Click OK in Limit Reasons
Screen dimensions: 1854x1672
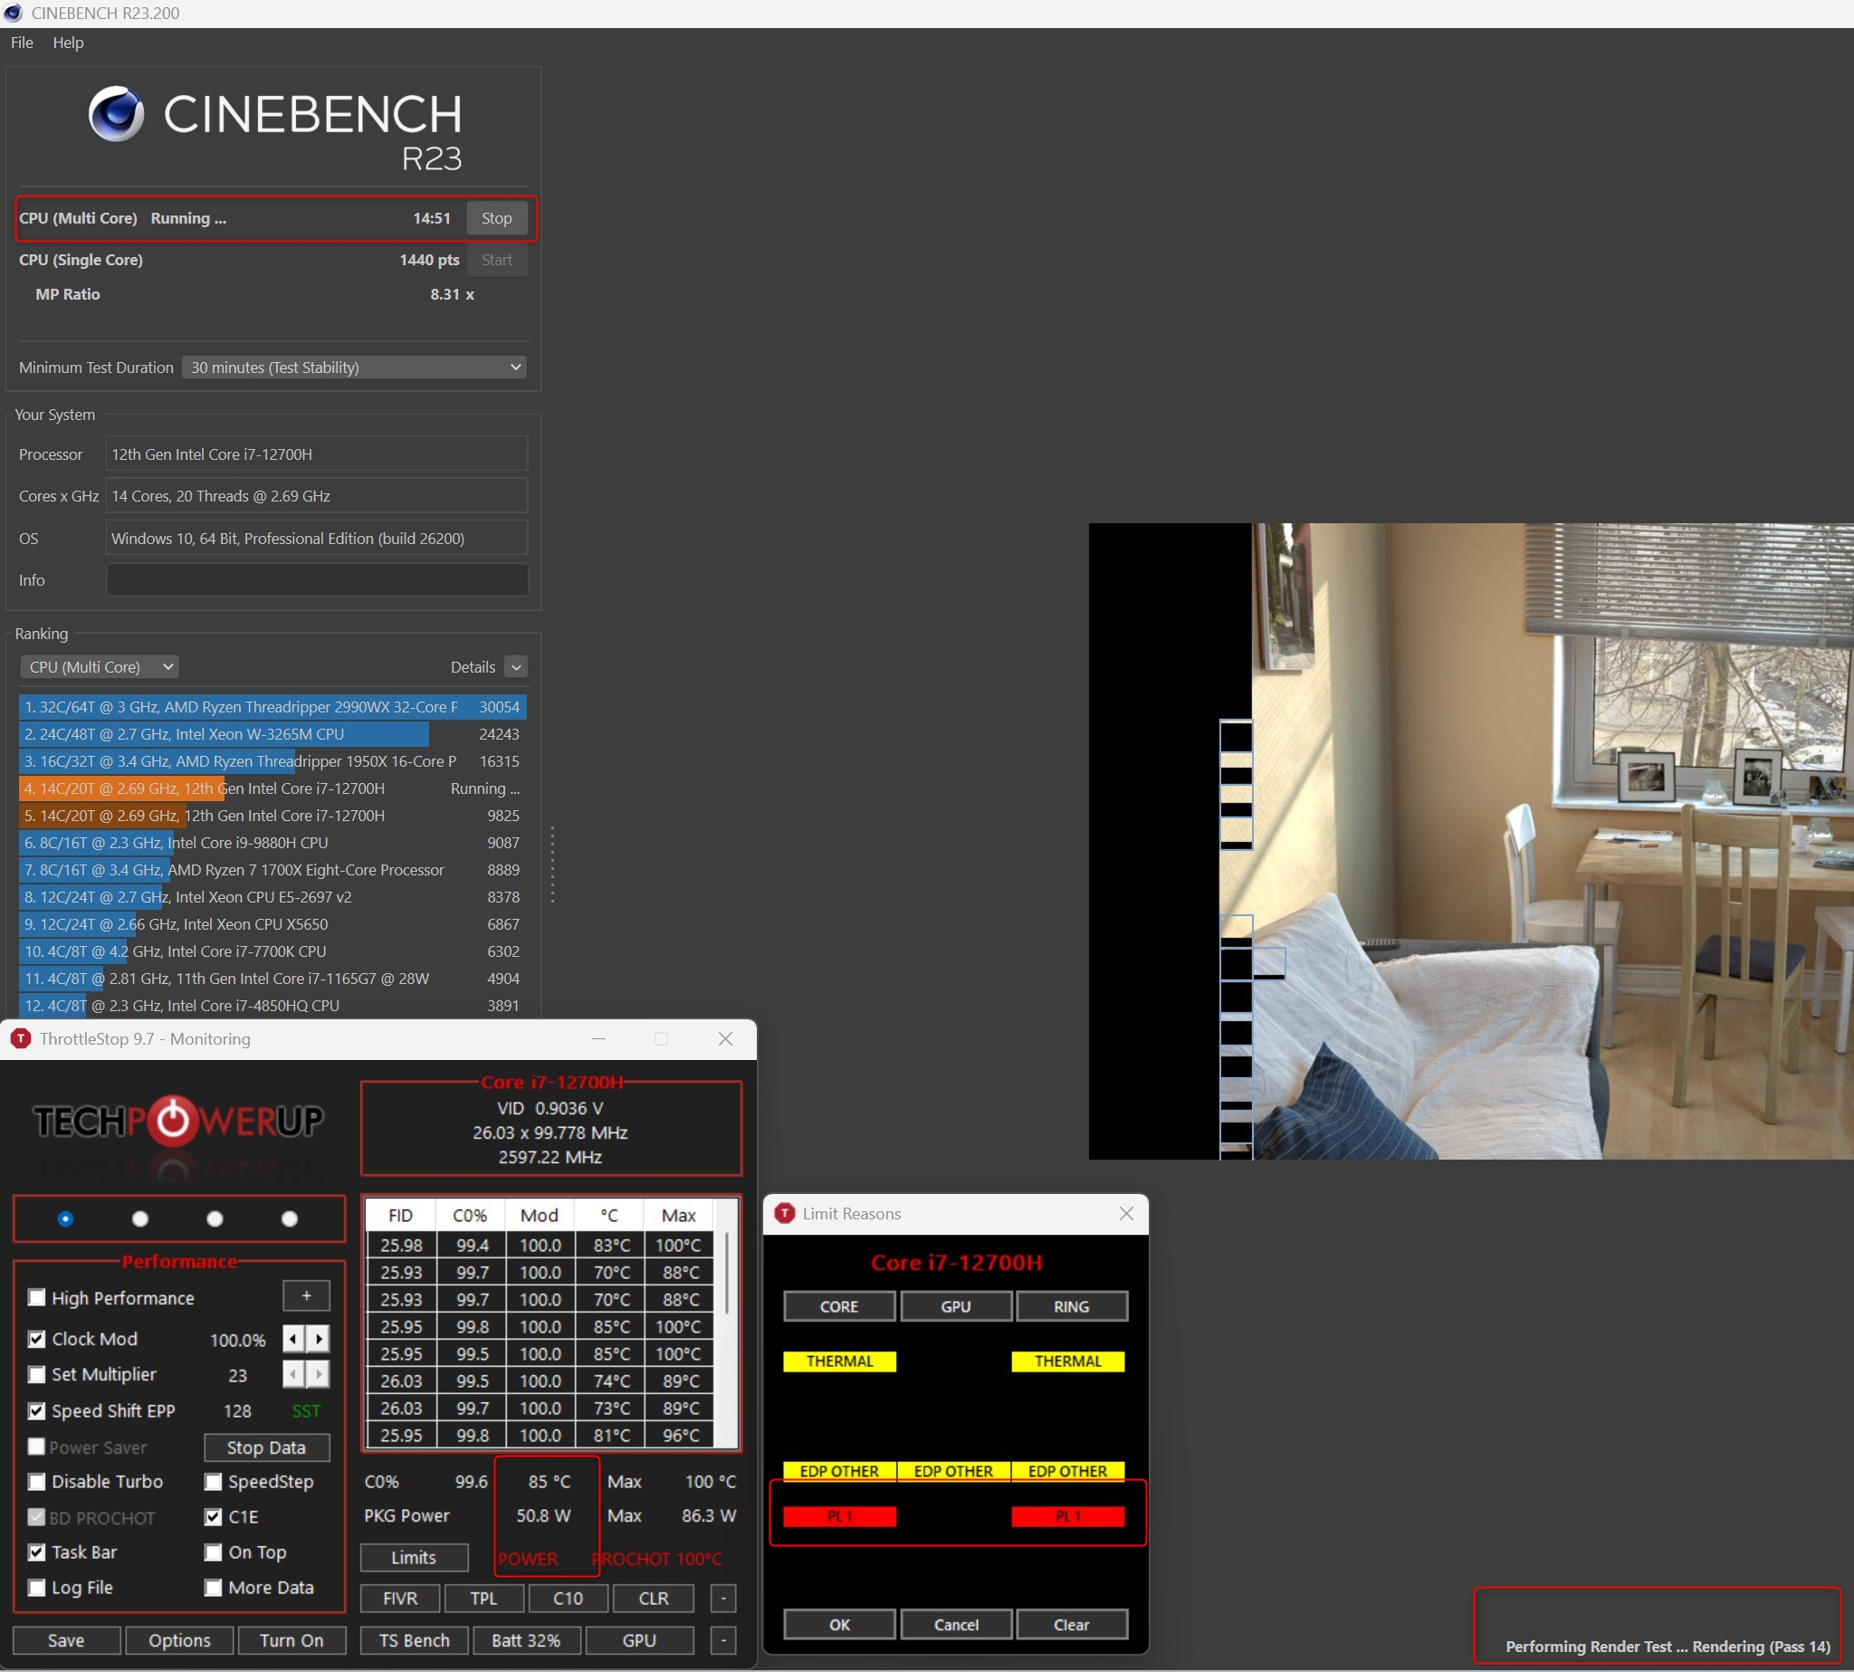click(x=840, y=1625)
